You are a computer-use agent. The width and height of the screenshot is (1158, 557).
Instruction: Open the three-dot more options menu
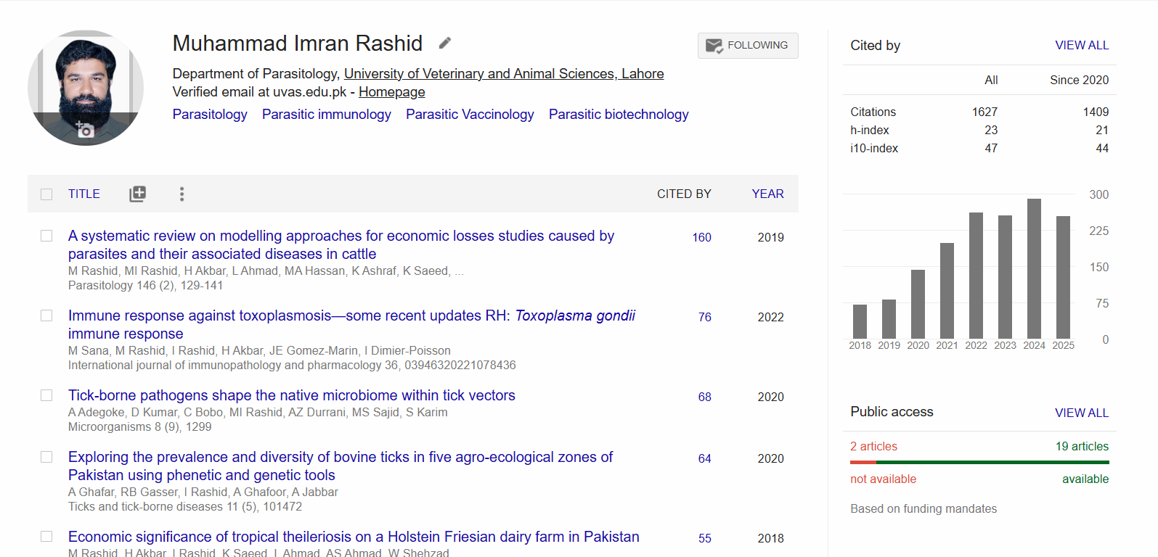(182, 194)
